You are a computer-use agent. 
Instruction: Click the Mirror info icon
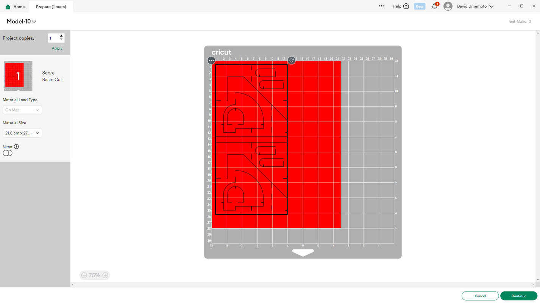point(16,147)
